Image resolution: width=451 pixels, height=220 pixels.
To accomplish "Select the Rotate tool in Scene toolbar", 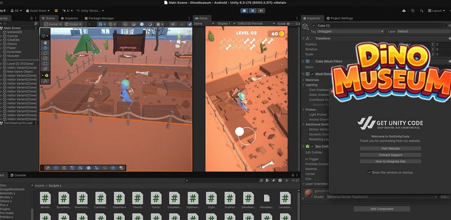I will 45,53.
